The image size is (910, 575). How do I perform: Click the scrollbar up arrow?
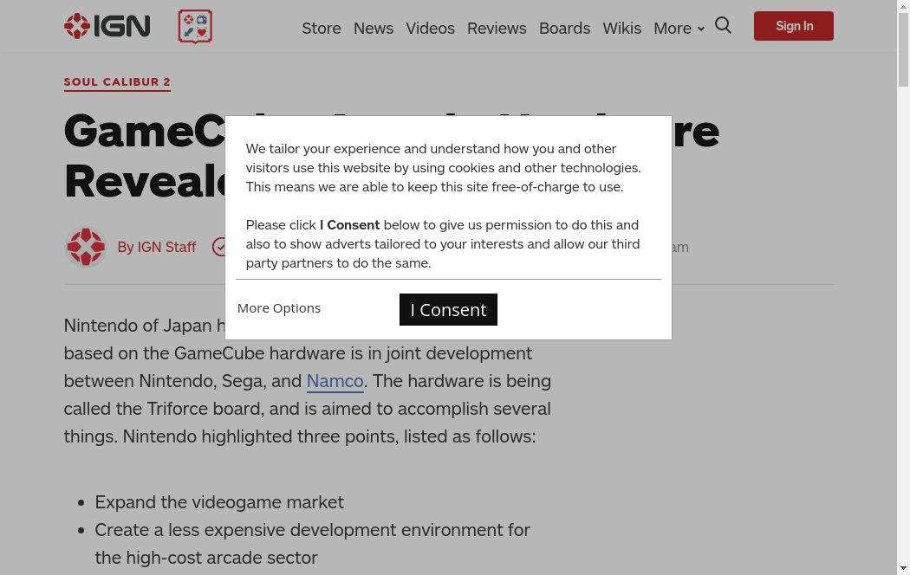(903, 7)
